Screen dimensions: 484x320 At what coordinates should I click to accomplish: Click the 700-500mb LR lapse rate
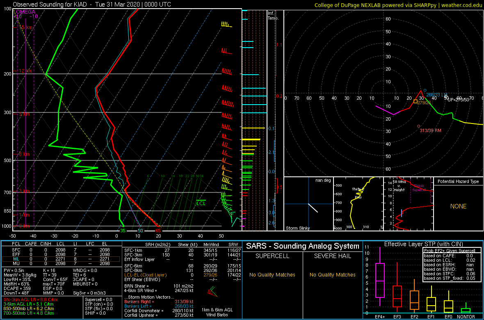pyautogui.click(x=29, y=313)
